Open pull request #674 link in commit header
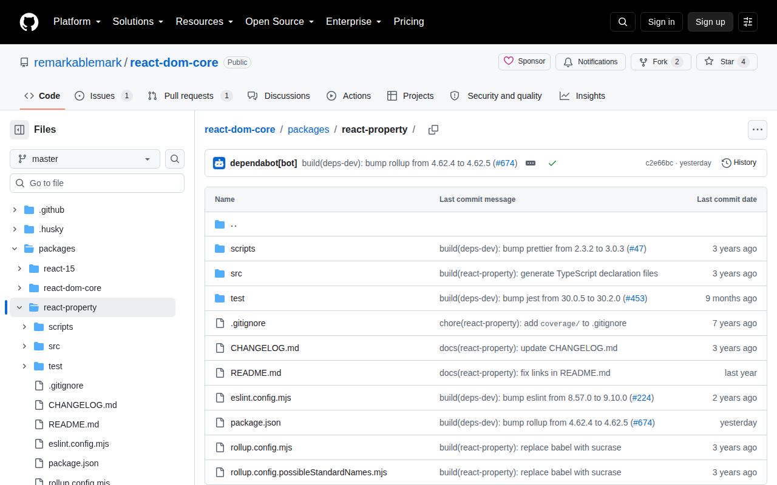 505,163
